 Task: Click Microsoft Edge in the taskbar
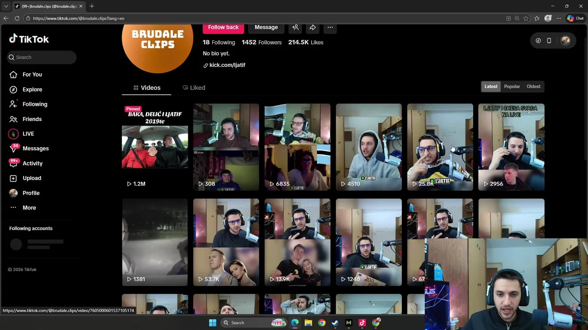295,323
